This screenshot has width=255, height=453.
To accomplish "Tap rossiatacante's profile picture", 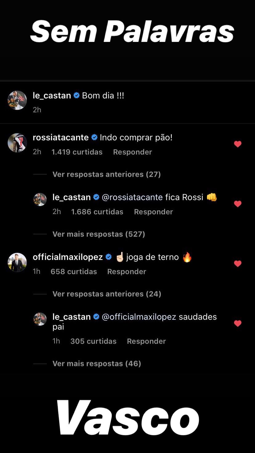I will [17, 143].
